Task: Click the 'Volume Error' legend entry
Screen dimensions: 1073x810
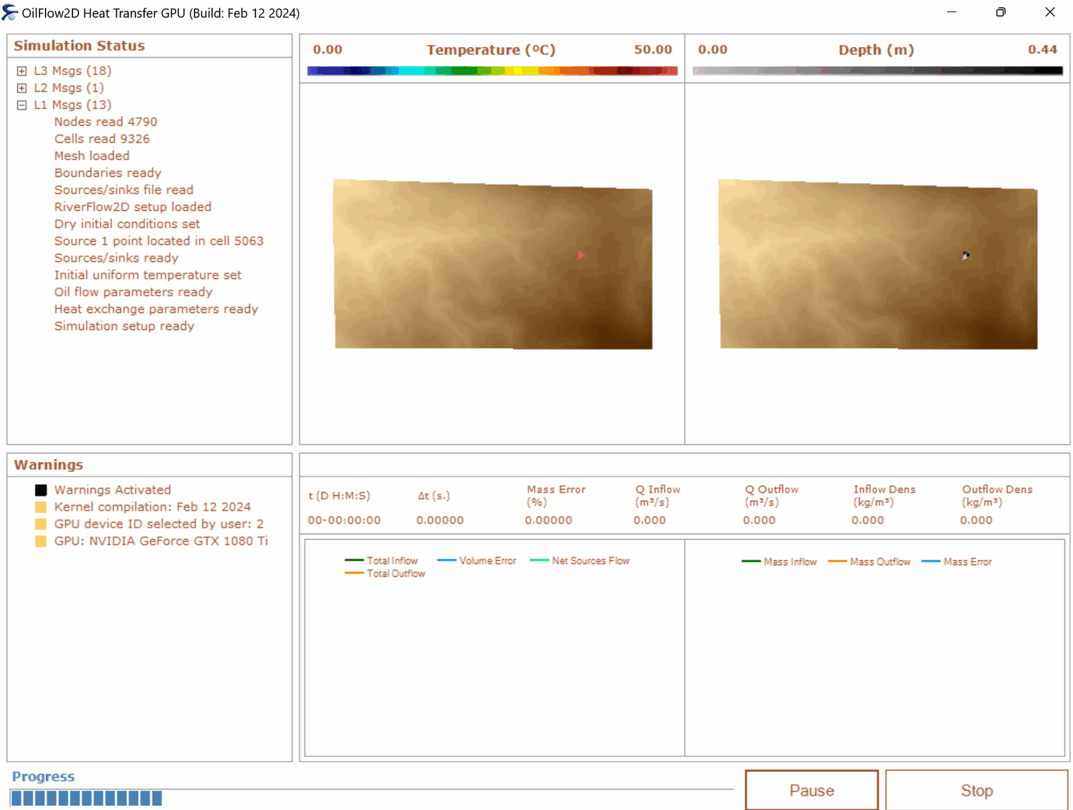Action: click(477, 561)
